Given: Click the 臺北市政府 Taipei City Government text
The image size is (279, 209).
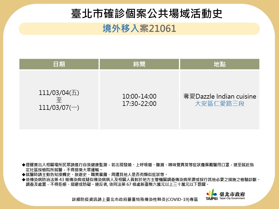Looking at the screenshot, I should 232,196.
